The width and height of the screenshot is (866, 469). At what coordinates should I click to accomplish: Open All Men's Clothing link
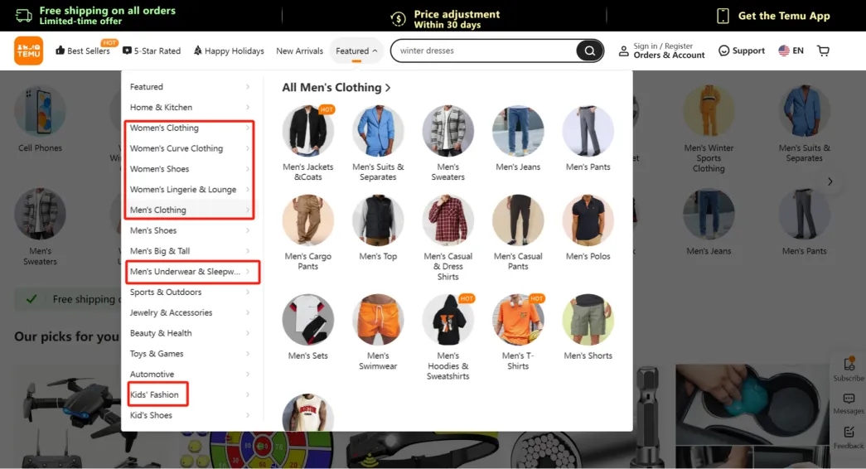click(x=336, y=87)
